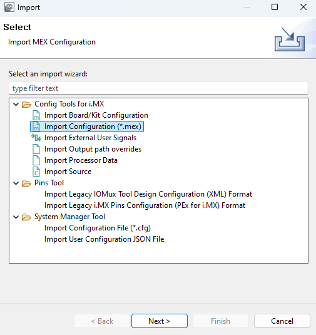Screen dimensions: 316x335
Task: Select Import Legacy i.MX Pins Configuration entry
Action: tap(145, 205)
